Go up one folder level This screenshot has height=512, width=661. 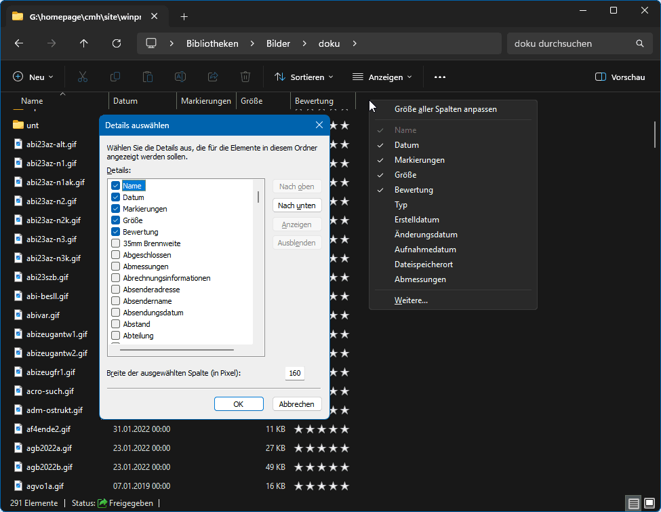[x=84, y=43]
